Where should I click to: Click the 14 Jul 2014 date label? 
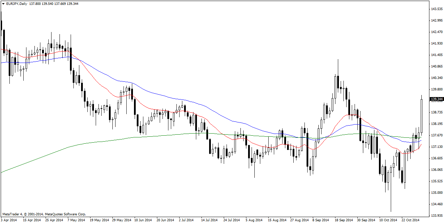pos(209,220)
